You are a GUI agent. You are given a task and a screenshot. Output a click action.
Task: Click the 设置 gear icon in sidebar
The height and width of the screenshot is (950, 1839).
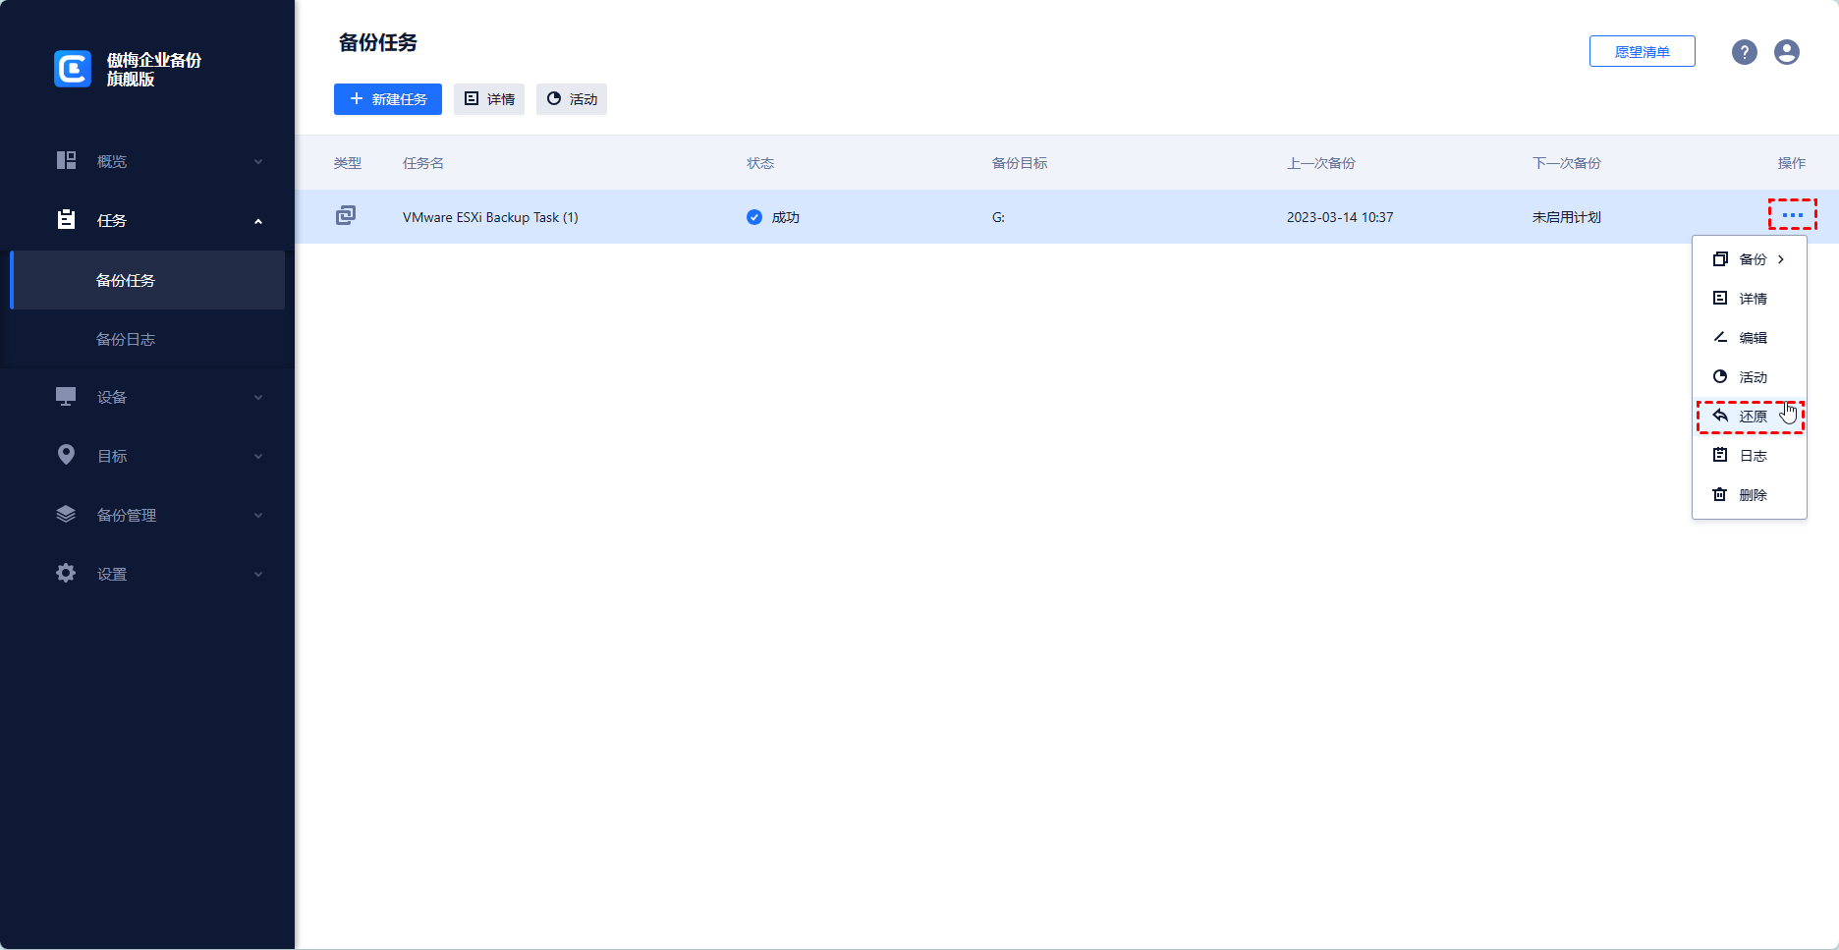coord(66,573)
